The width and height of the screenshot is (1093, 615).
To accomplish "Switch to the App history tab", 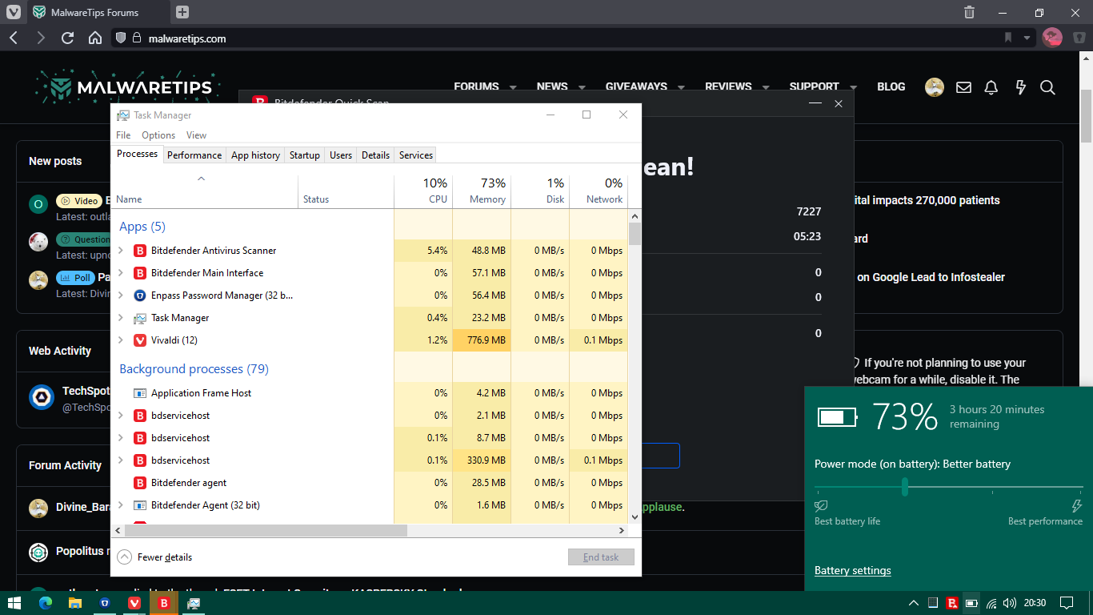I will tap(255, 155).
